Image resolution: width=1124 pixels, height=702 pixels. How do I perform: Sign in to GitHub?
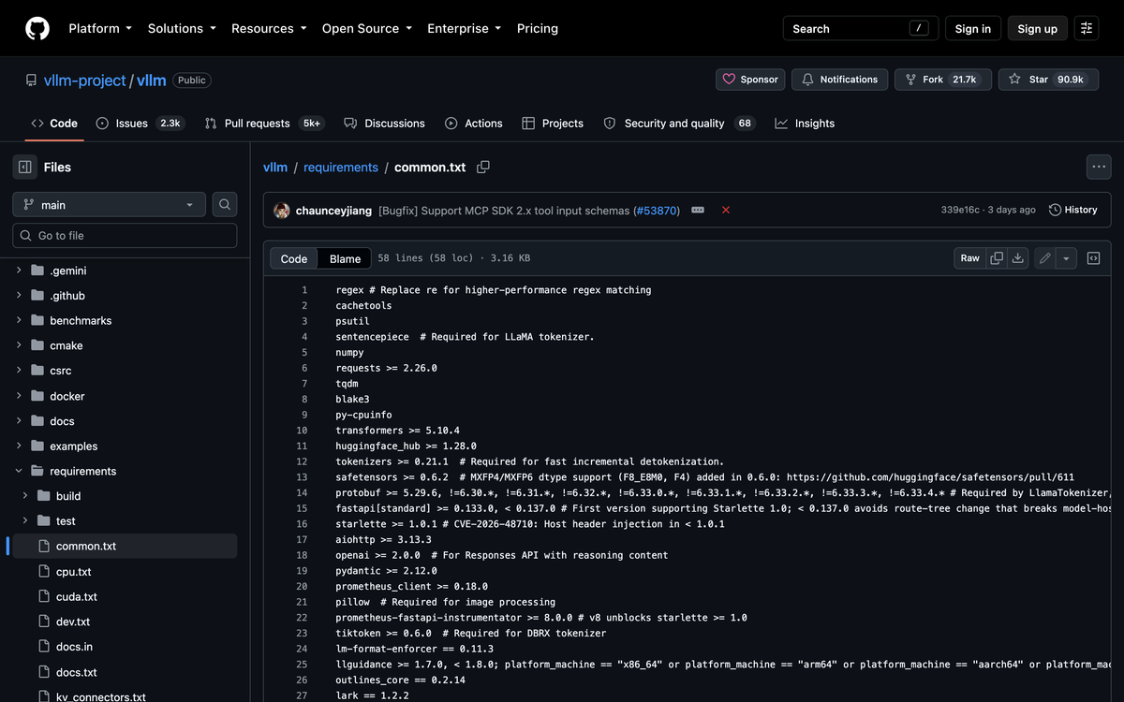click(973, 29)
